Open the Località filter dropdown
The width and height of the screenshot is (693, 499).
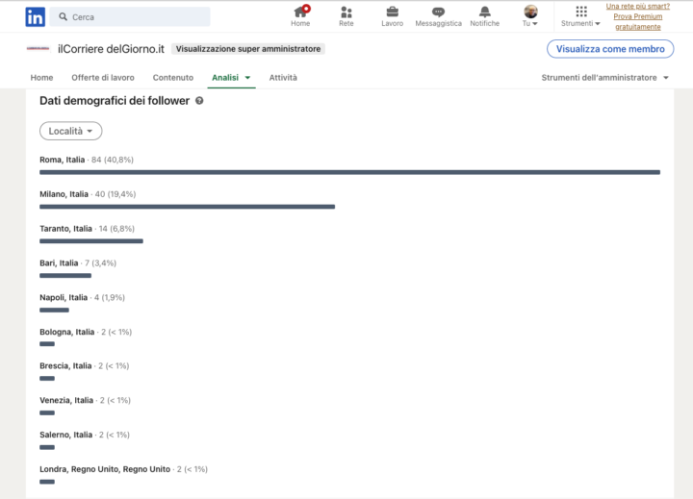[x=70, y=131]
